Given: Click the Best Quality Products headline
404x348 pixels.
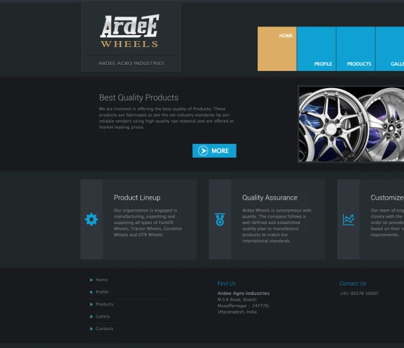Looking at the screenshot, I should [x=138, y=97].
